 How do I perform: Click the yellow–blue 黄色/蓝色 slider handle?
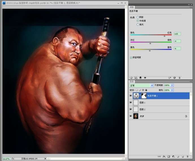coord(150,51)
